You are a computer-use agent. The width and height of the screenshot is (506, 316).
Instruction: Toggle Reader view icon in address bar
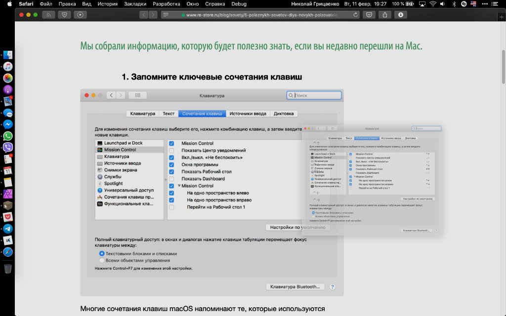166,15
